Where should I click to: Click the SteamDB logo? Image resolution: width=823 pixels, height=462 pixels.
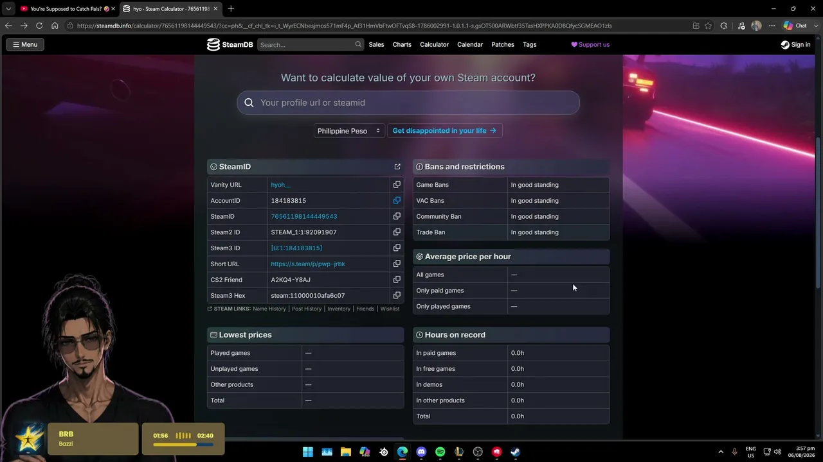pos(230,44)
